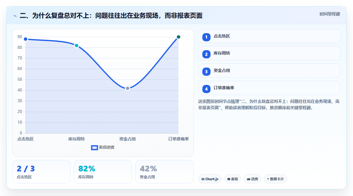353x196 pixels.
Task: Open the 点击热区 list row
Action: click(269, 36)
